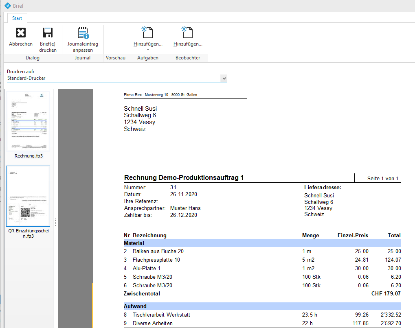Viewport: 415px width, 328px height.
Task: Click the splitter handle beside thumbnail panel
Action: [55, 221]
